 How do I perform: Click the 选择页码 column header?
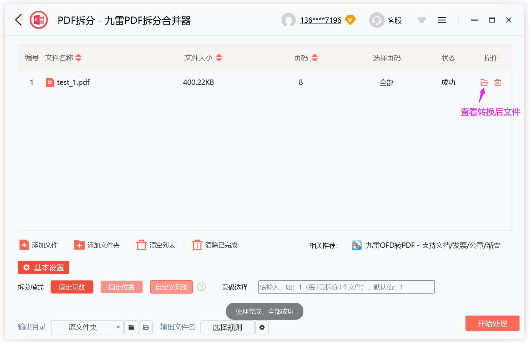pyautogui.click(x=387, y=58)
